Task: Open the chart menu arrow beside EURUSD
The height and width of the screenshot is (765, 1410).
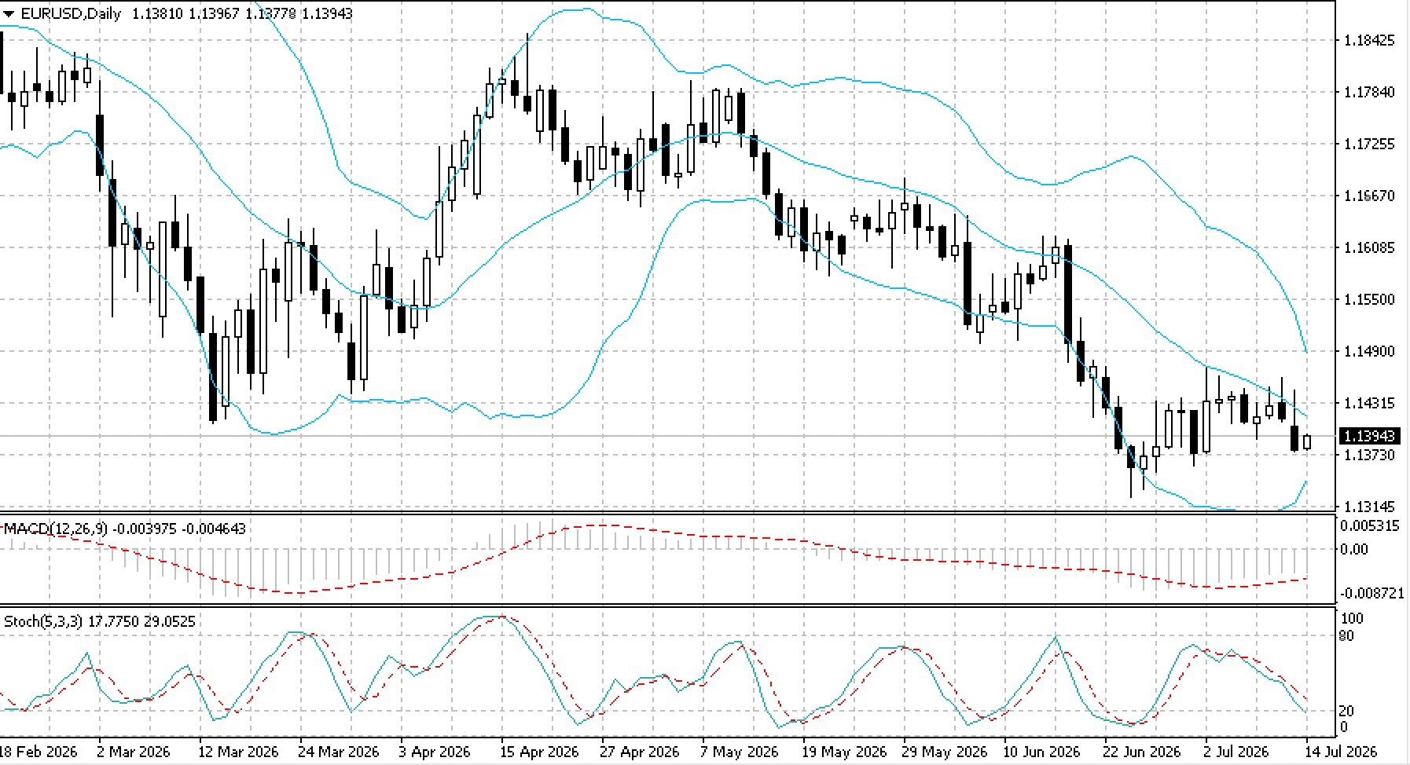Action: [9, 13]
